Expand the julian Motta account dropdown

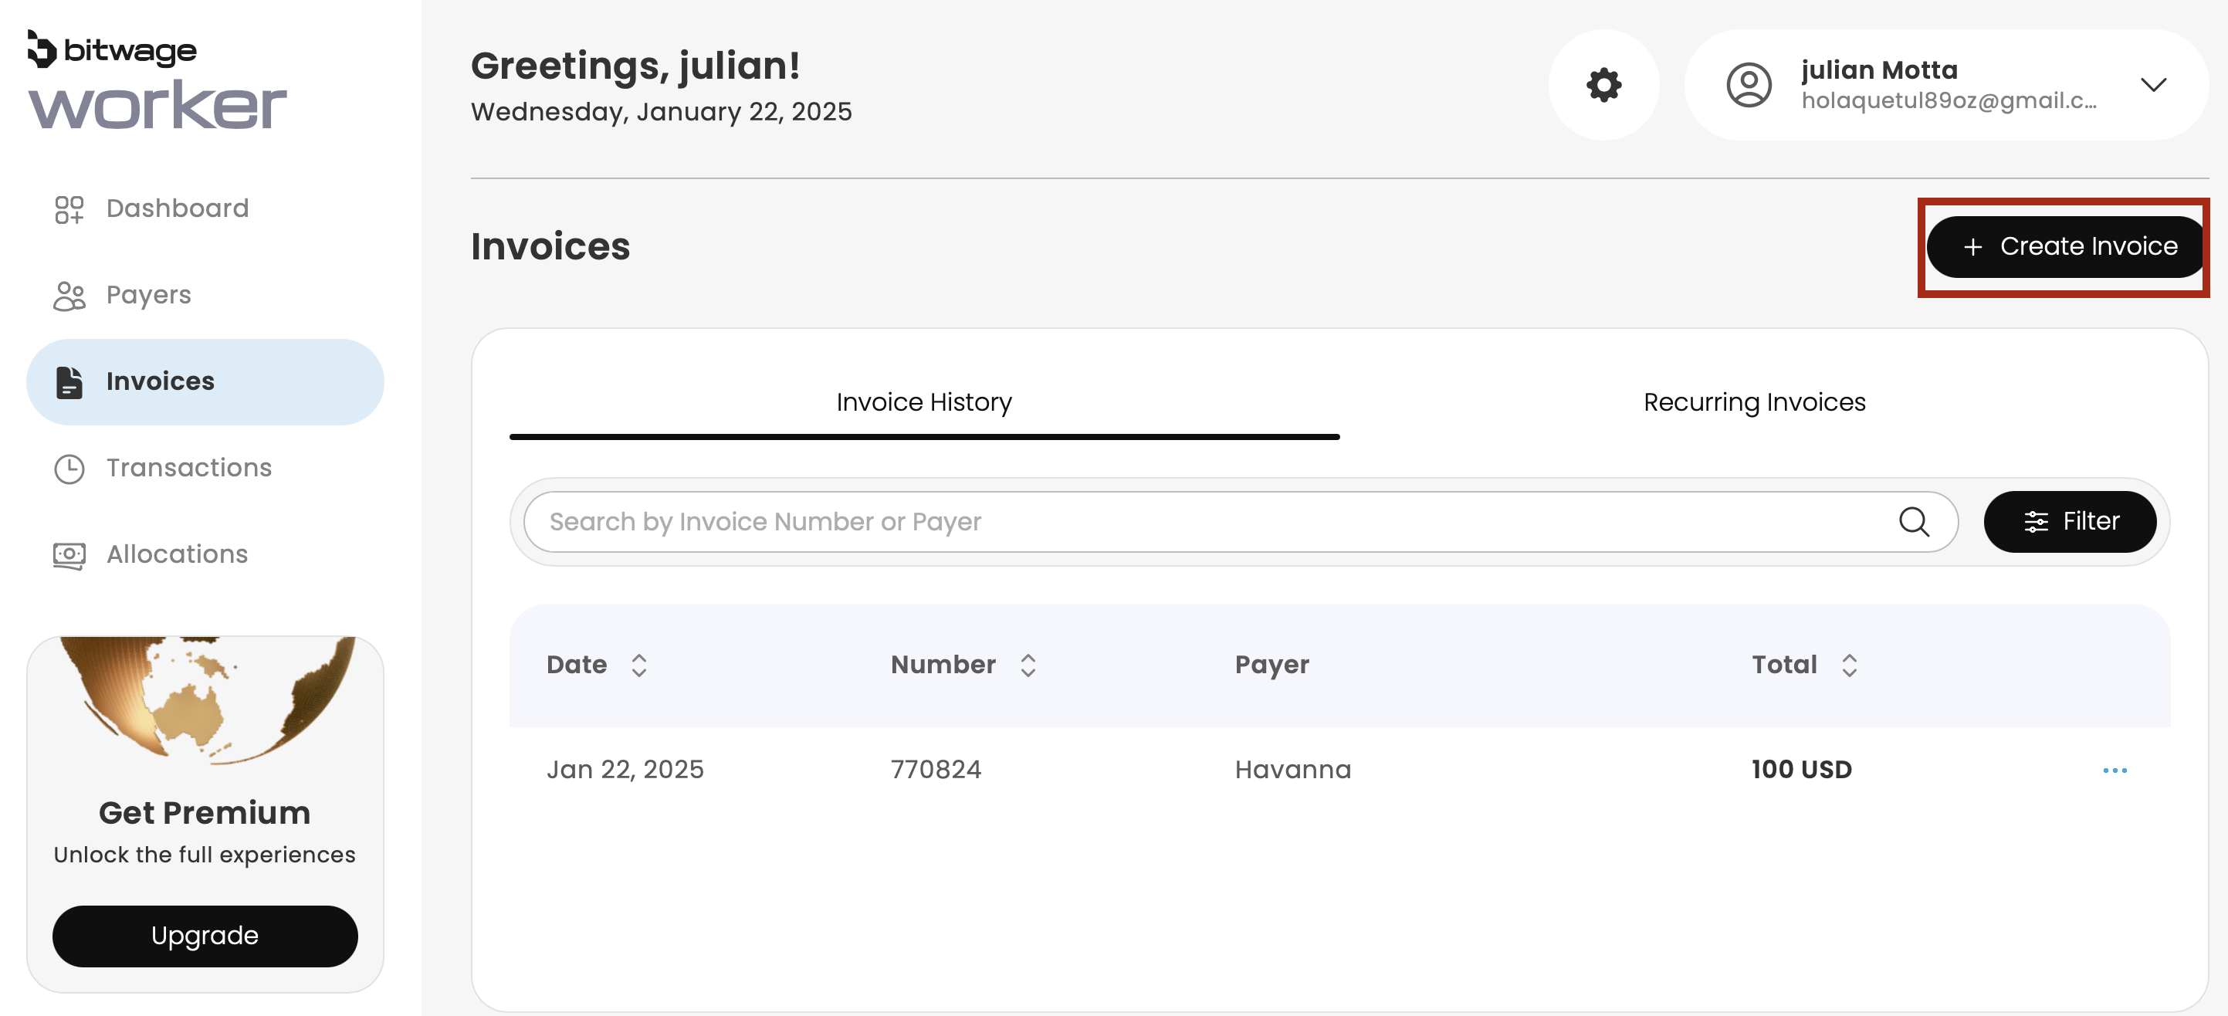pyautogui.click(x=2153, y=85)
